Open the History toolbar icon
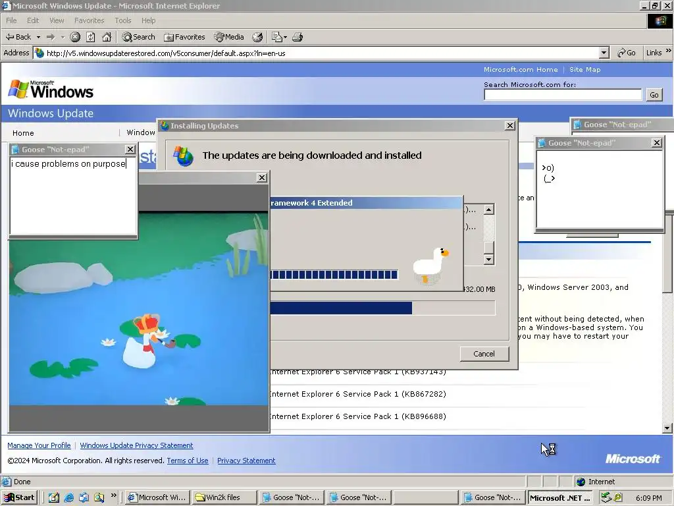Image resolution: width=674 pixels, height=506 pixels. (x=257, y=37)
